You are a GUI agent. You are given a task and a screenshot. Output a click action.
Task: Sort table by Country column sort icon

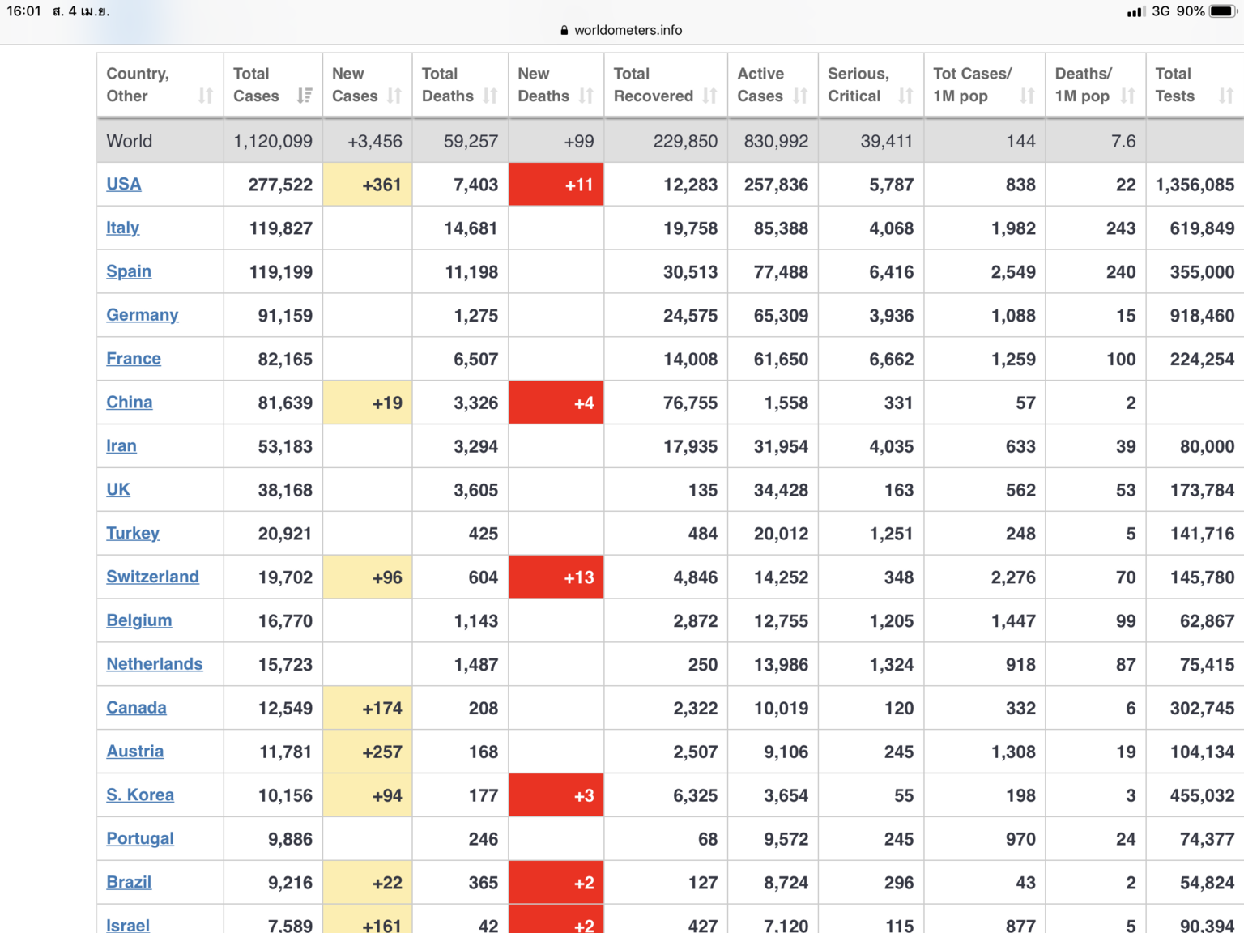pyautogui.click(x=206, y=96)
